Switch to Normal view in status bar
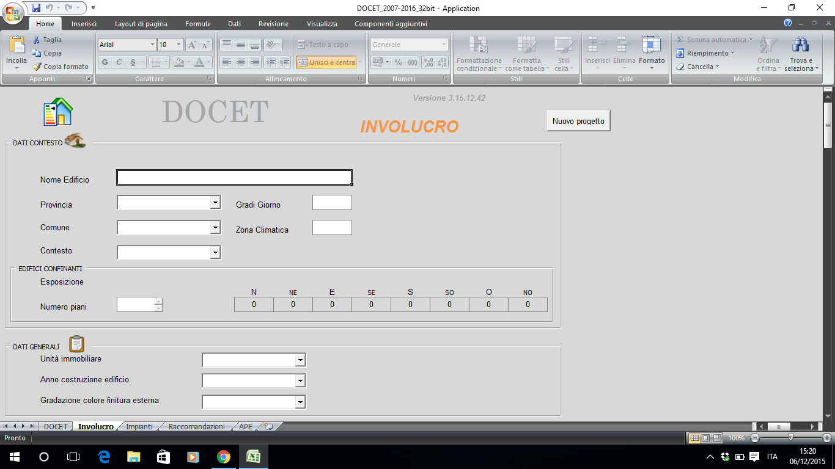 coord(694,438)
